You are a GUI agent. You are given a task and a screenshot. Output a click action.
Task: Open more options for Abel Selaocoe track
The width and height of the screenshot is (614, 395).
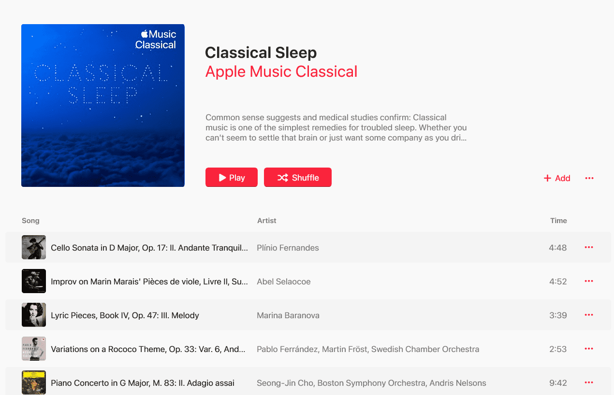point(588,281)
